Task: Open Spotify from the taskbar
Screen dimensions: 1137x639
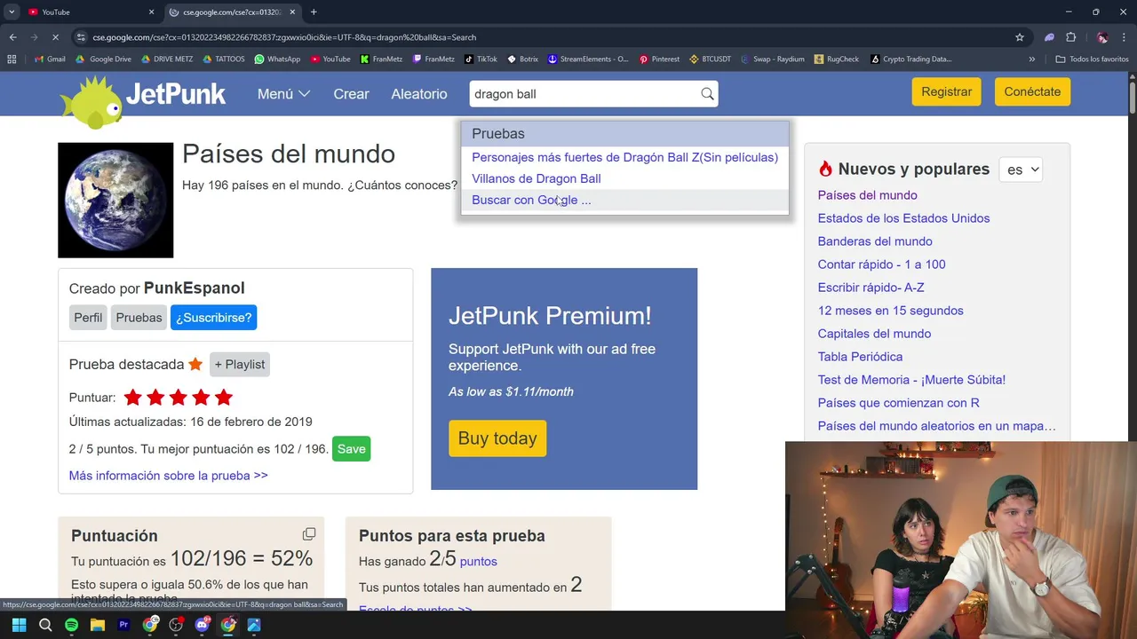Action: point(71,625)
